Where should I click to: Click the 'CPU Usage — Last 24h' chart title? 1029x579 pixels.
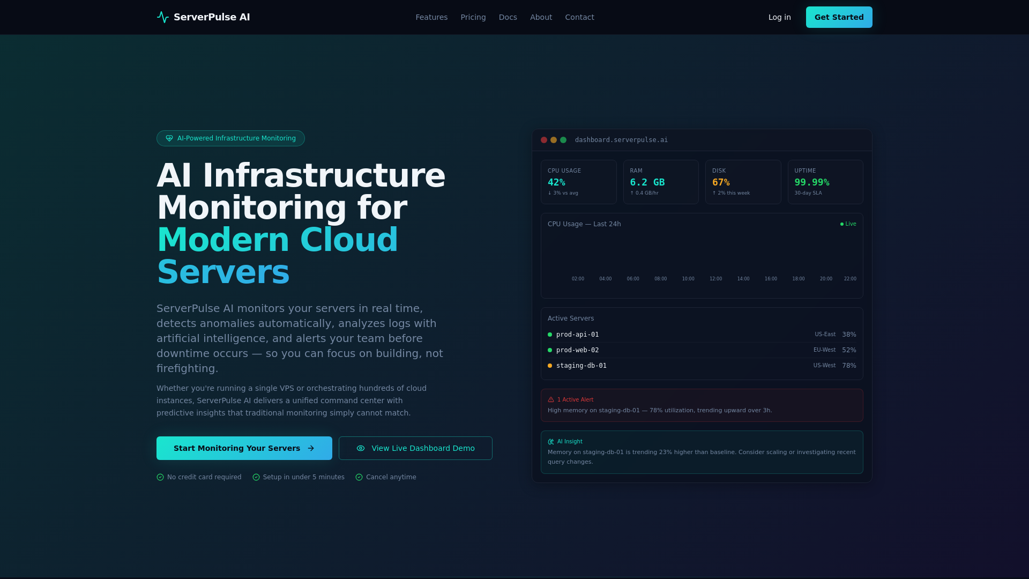pyautogui.click(x=584, y=224)
